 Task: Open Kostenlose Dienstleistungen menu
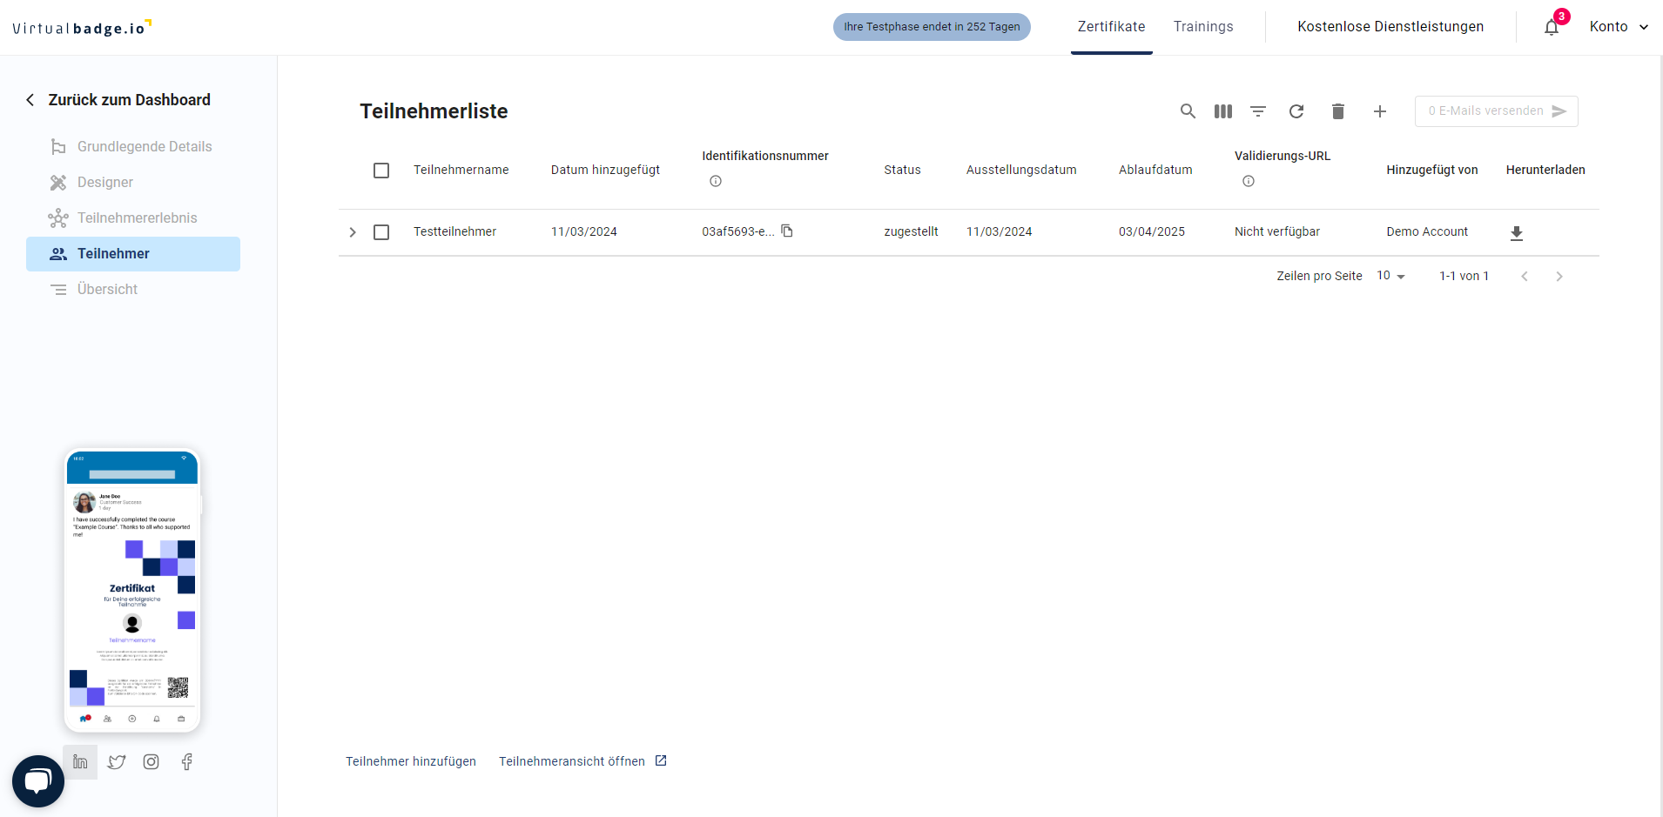click(1390, 27)
